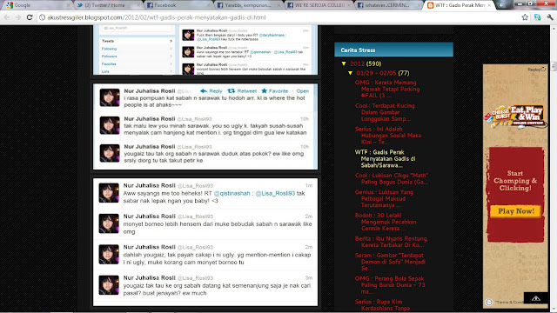The height and width of the screenshot is (313, 557).
Task: Open the 2012 archive link
Action: [x=357, y=63]
